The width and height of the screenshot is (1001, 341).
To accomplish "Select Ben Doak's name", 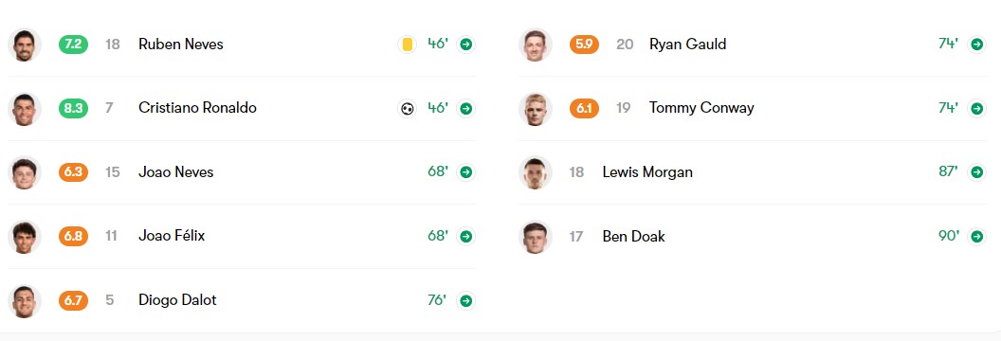I will coord(634,237).
